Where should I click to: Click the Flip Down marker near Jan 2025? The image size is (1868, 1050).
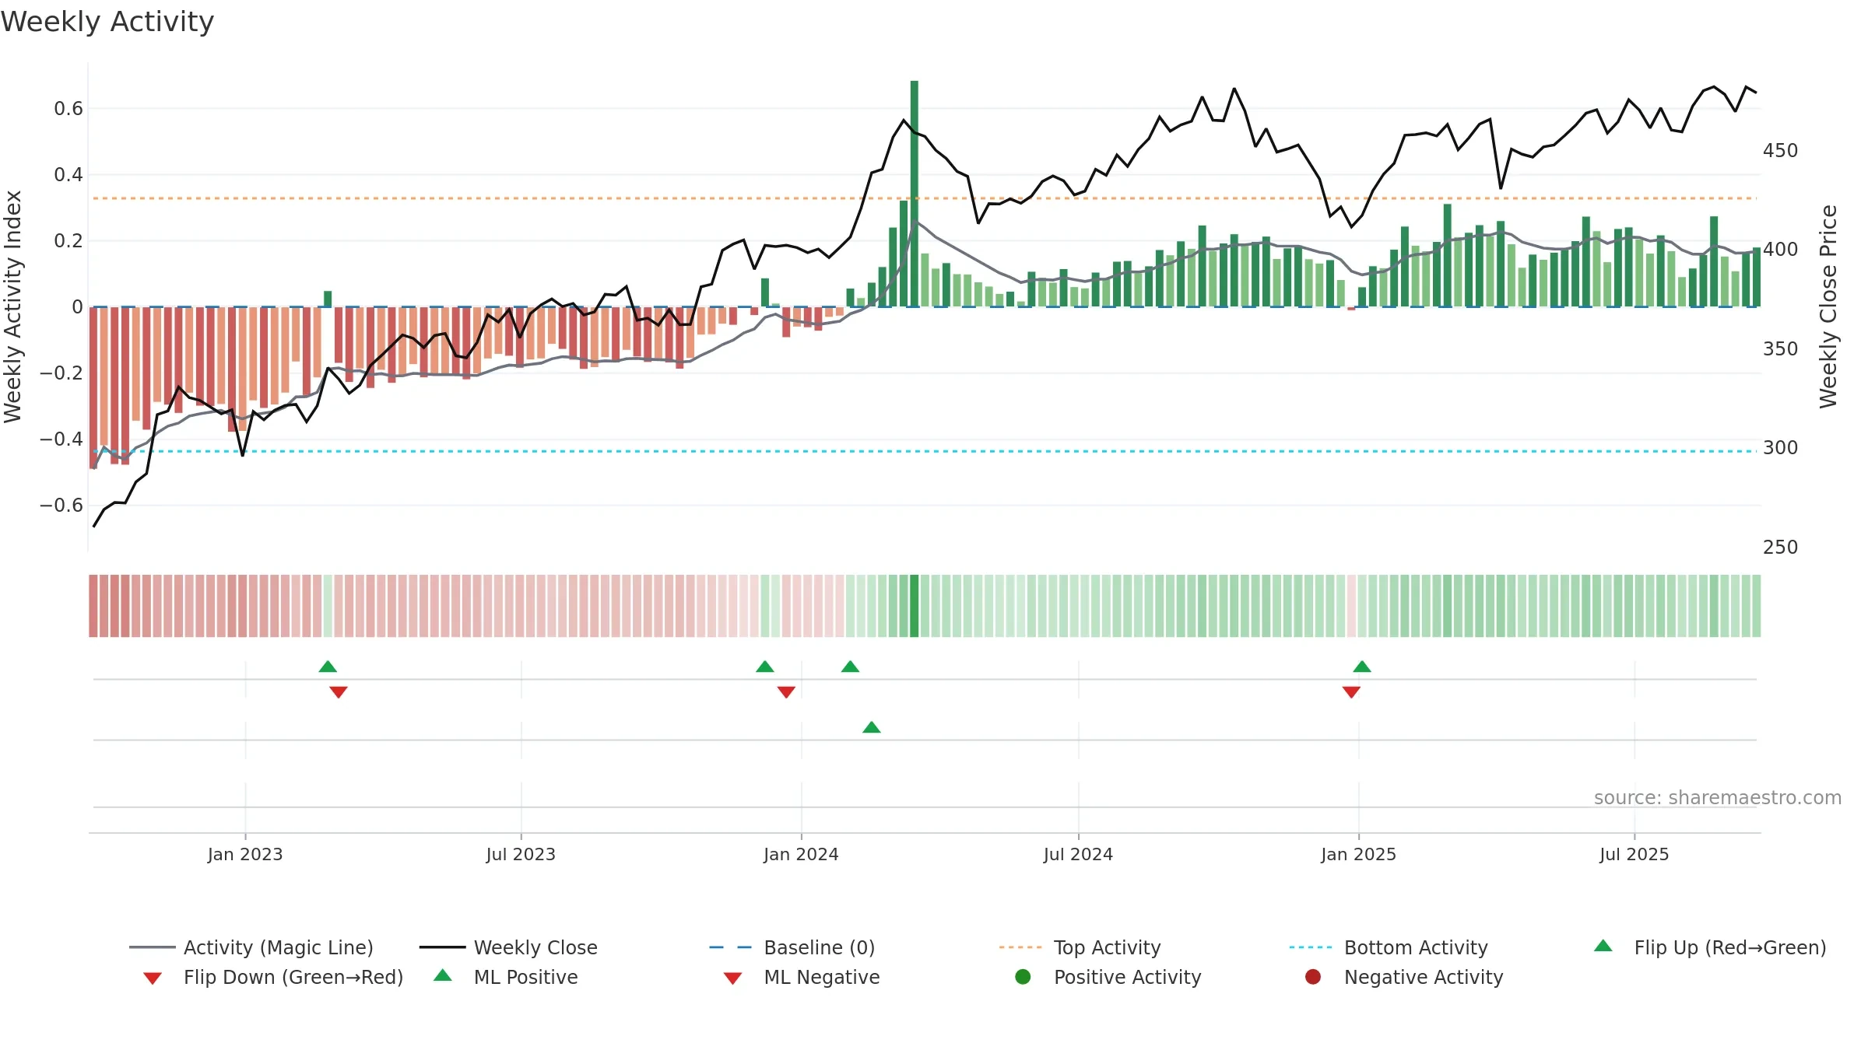(x=1351, y=692)
